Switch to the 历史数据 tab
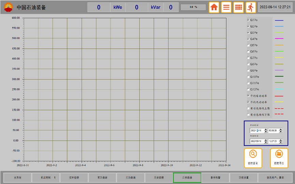The height and width of the screenshot is (184, 295). 159,178
